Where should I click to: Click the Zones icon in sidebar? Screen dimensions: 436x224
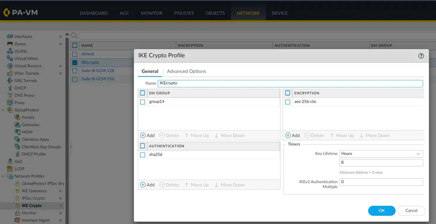point(10,44)
